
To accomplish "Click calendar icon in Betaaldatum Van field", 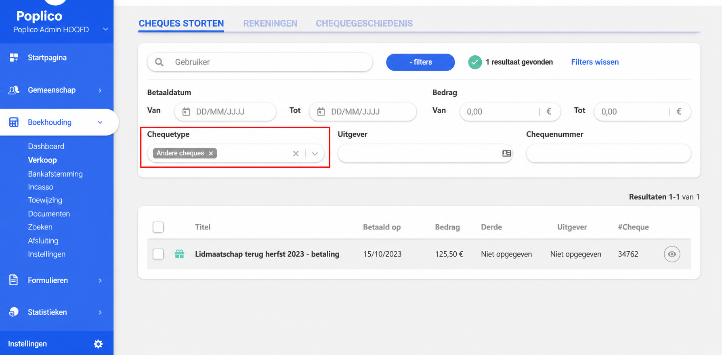I will point(186,112).
